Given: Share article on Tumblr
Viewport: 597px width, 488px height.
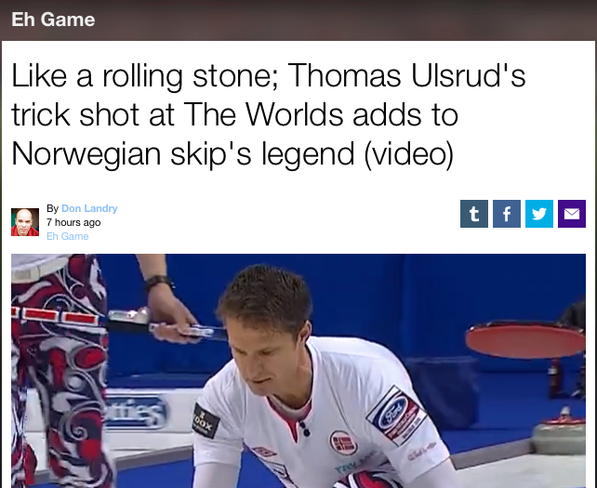Looking at the screenshot, I should 474,214.
